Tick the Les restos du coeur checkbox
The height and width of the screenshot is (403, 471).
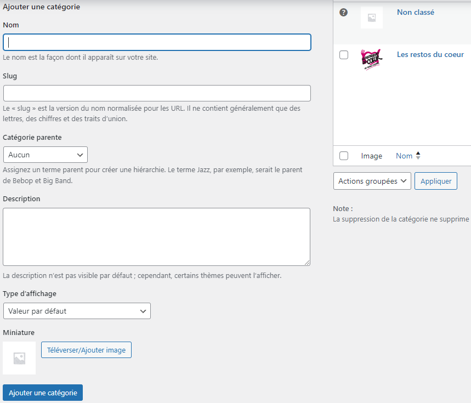pos(344,55)
